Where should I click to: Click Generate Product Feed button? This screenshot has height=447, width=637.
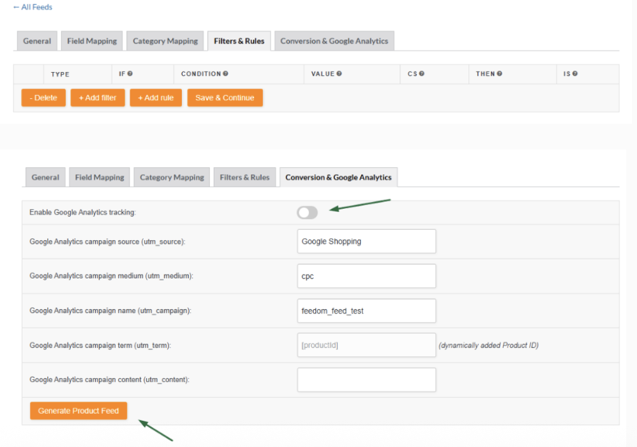pos(79,411)
